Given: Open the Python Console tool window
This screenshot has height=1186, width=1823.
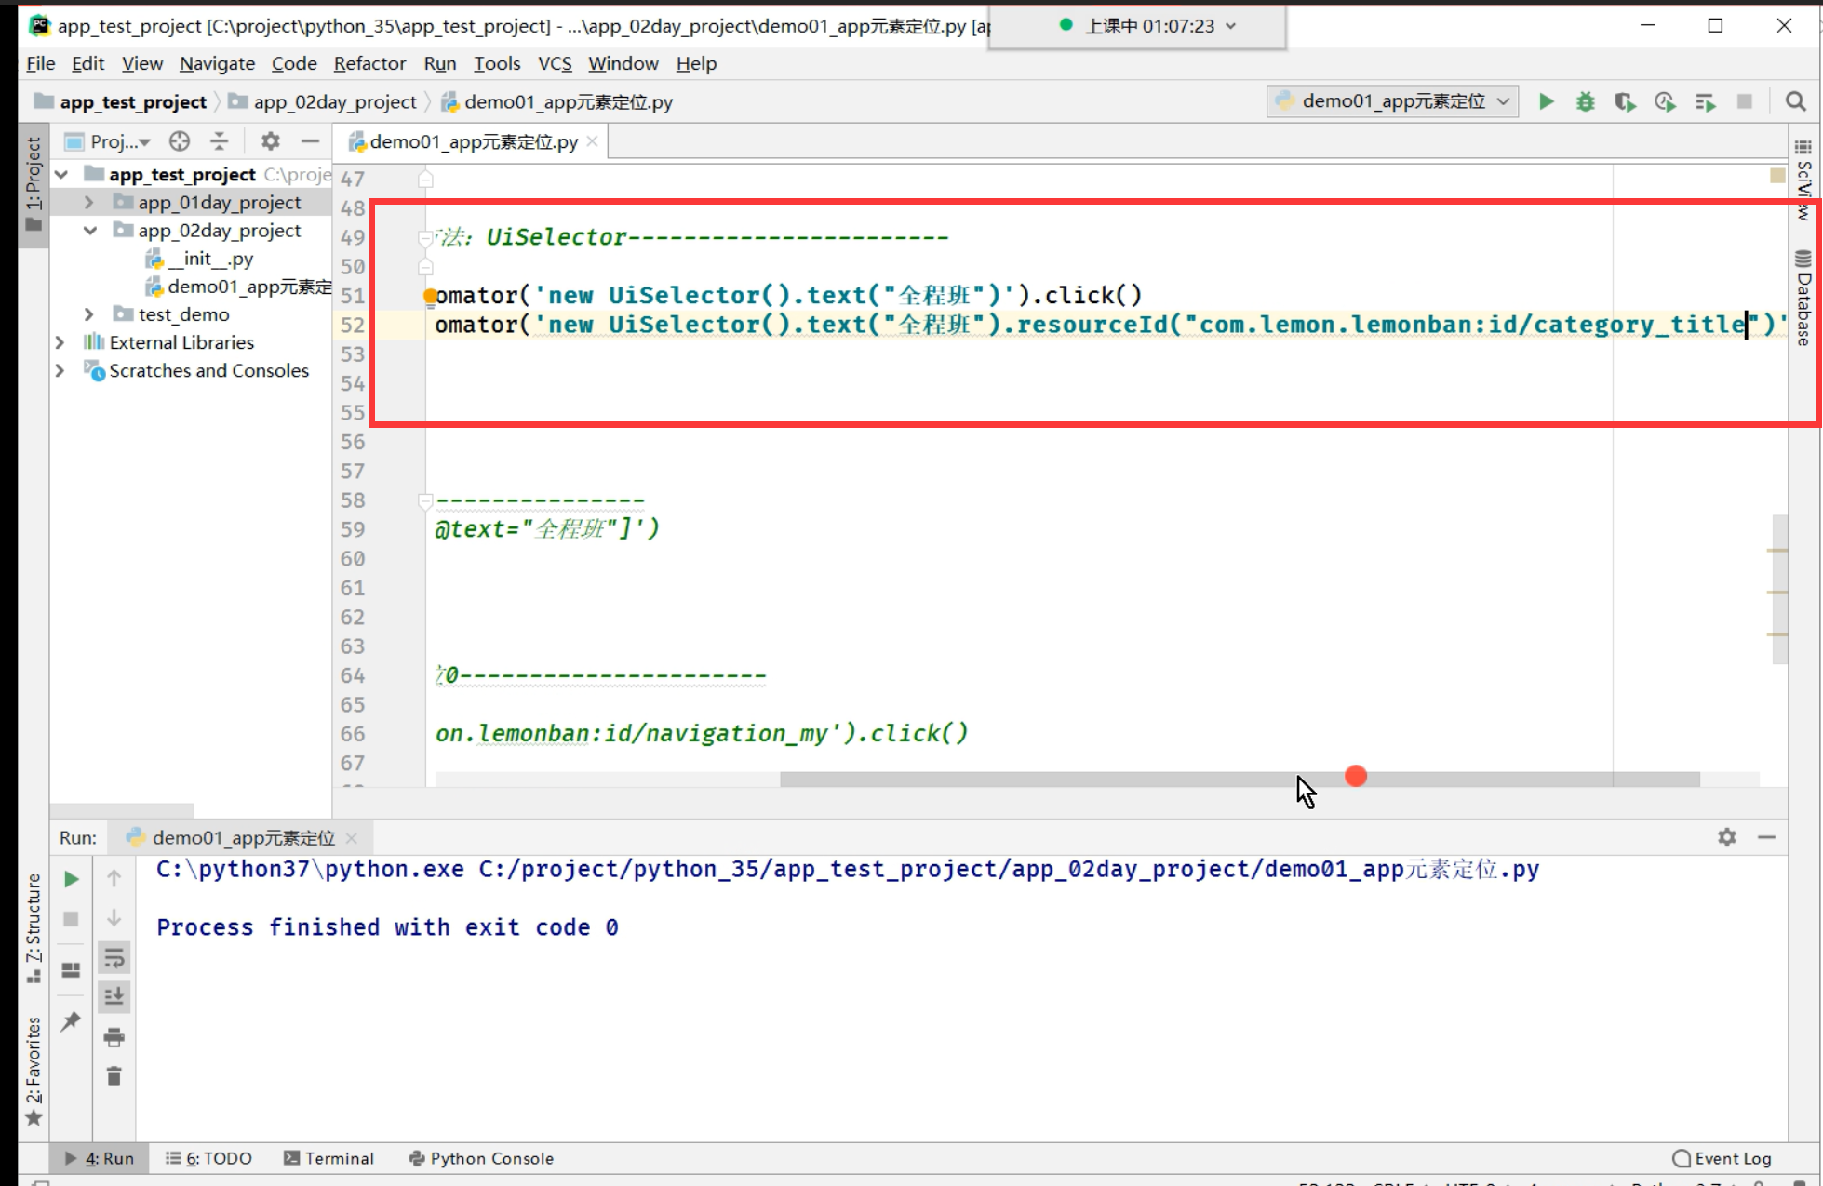Looking at the screenshot, I should tap(481, 1158).
